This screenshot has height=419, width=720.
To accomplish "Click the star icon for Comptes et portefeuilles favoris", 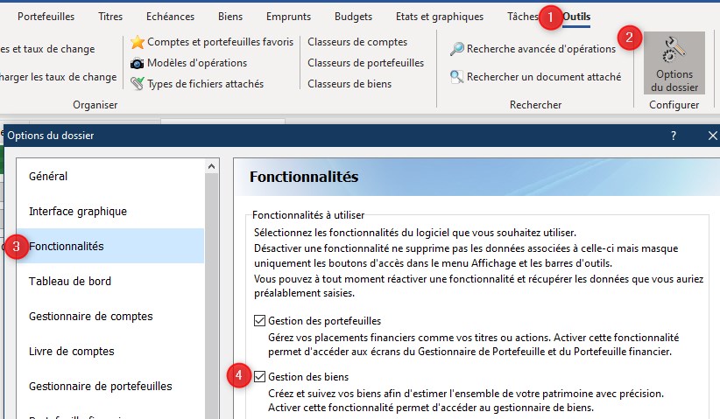I will point(138,42).
